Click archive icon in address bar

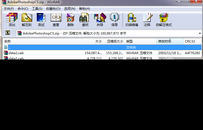[x=19, y=33]
